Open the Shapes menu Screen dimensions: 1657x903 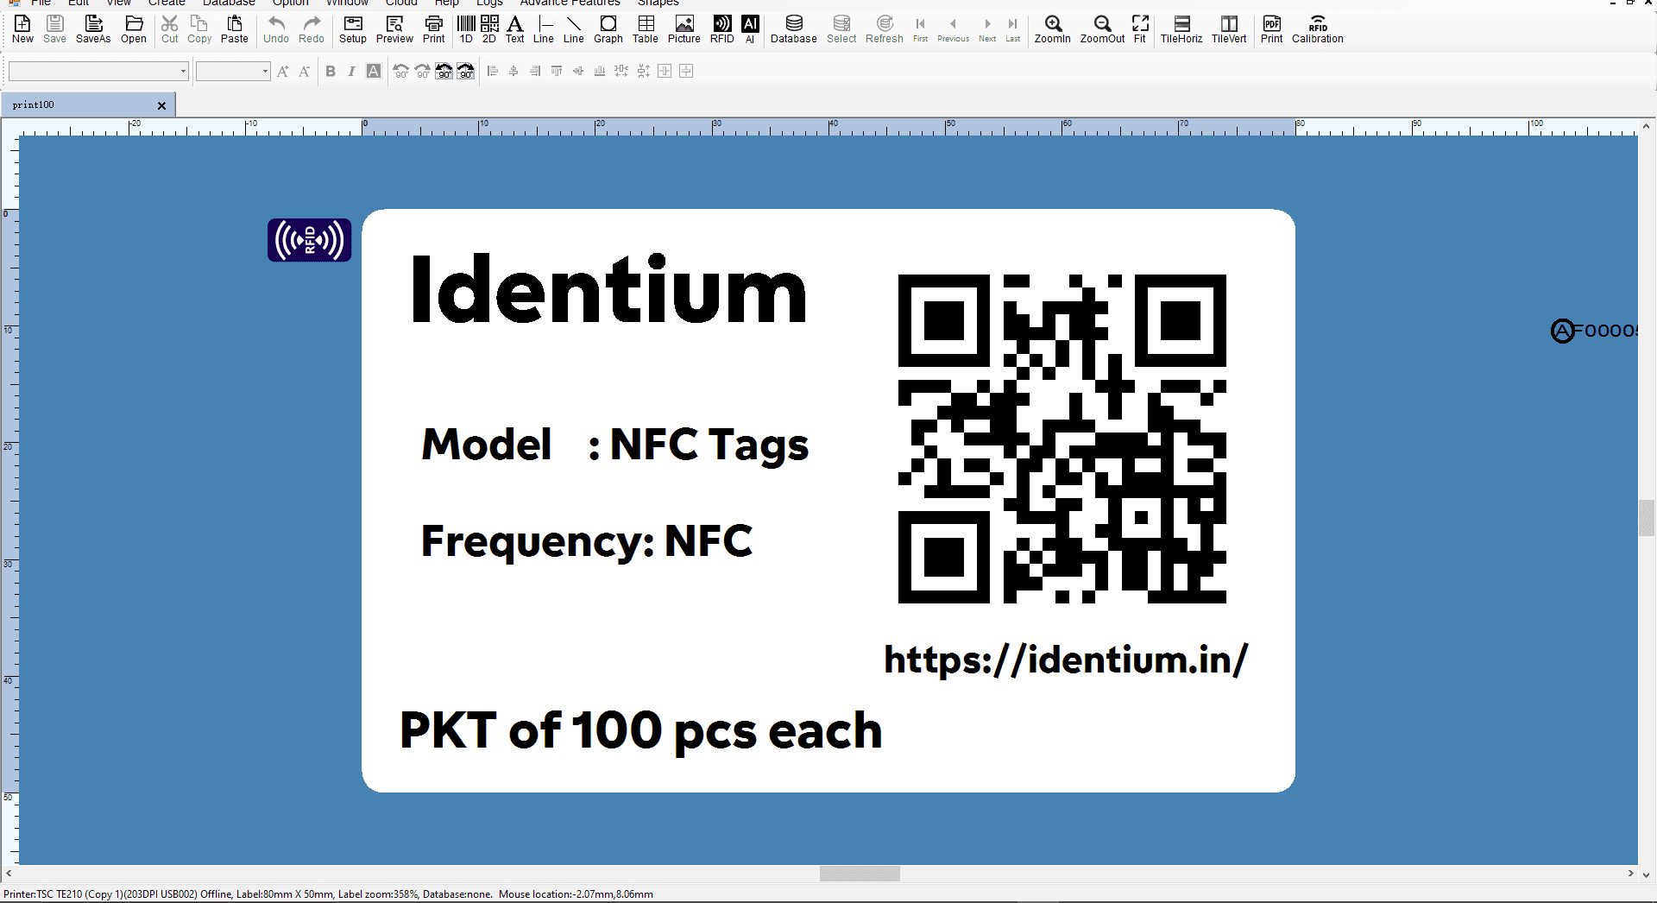pos(658,3)
